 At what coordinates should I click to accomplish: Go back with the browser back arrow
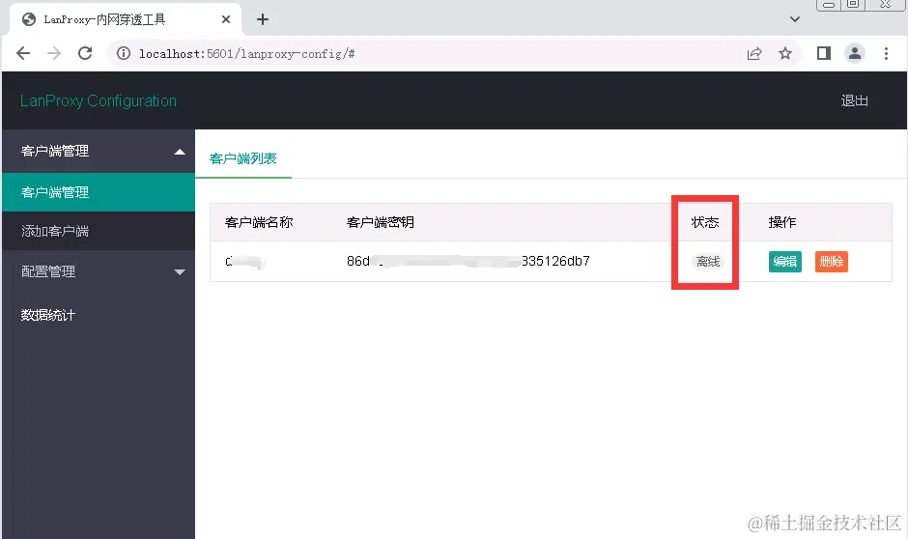pos(23,54)
